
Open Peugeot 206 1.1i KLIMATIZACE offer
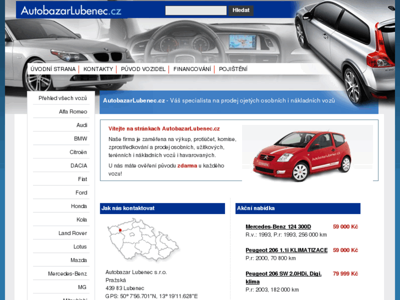(287, 250)
